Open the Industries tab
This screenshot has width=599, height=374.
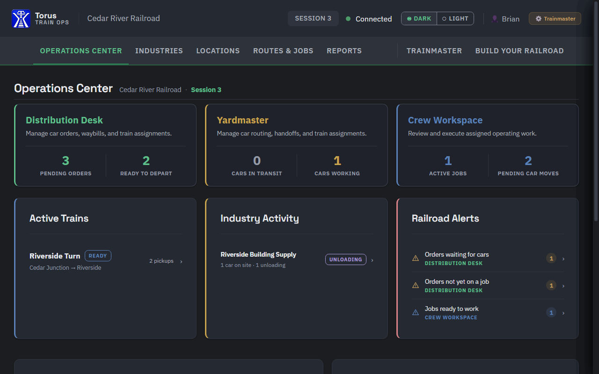pos(159,50)
